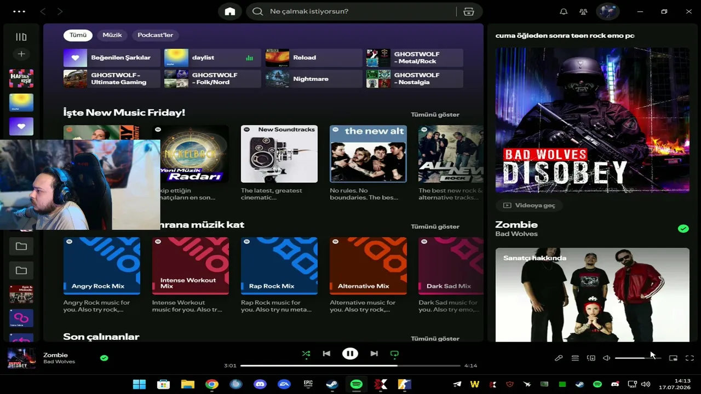Expand the Your Library sidebar

click(x=21, y=37)
